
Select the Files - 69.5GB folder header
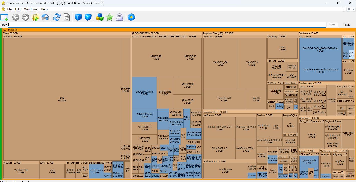pyautogui.click(x=66, y=33)
